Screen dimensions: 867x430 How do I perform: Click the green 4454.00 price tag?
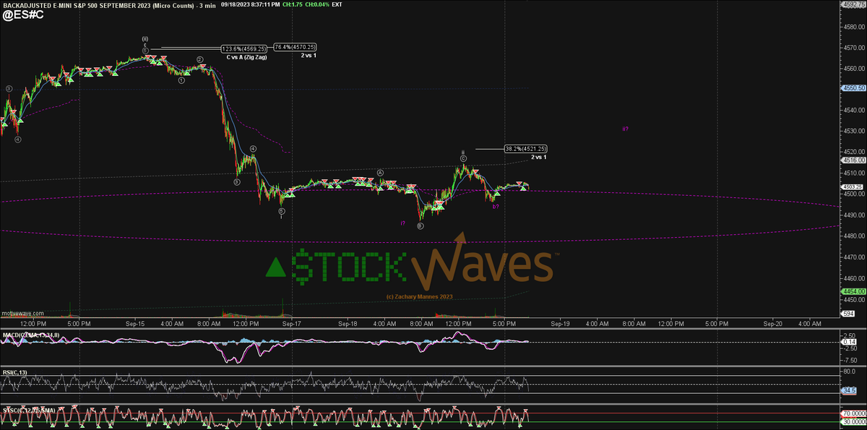click(x=853, y=291)
